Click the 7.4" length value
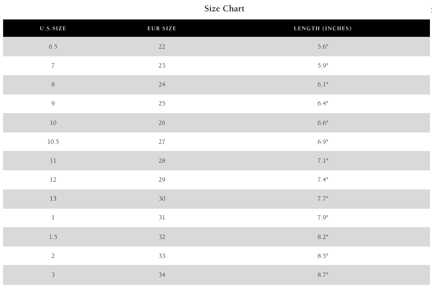 [322, 180]
